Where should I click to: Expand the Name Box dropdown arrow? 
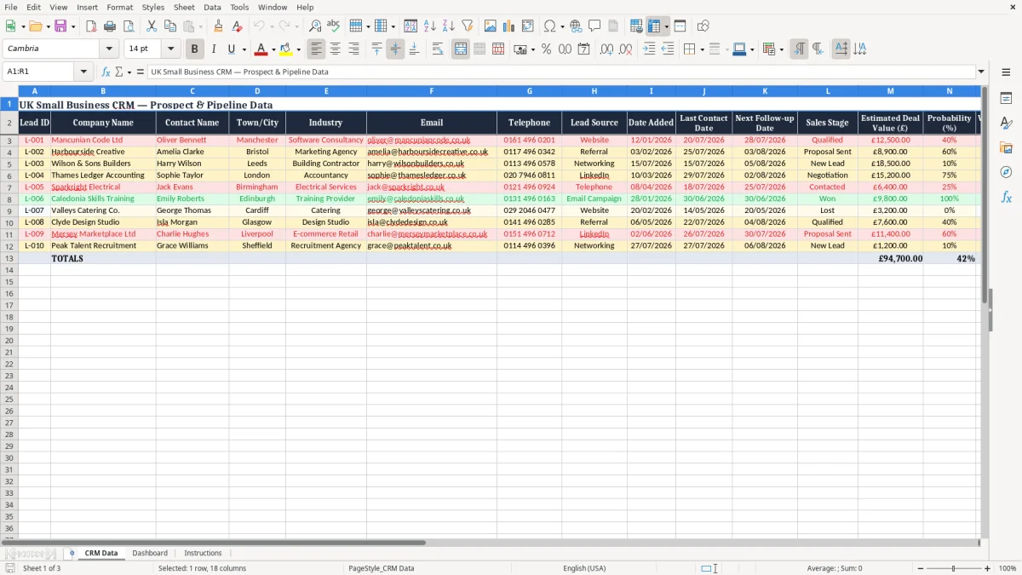click(x=84, y=72)
